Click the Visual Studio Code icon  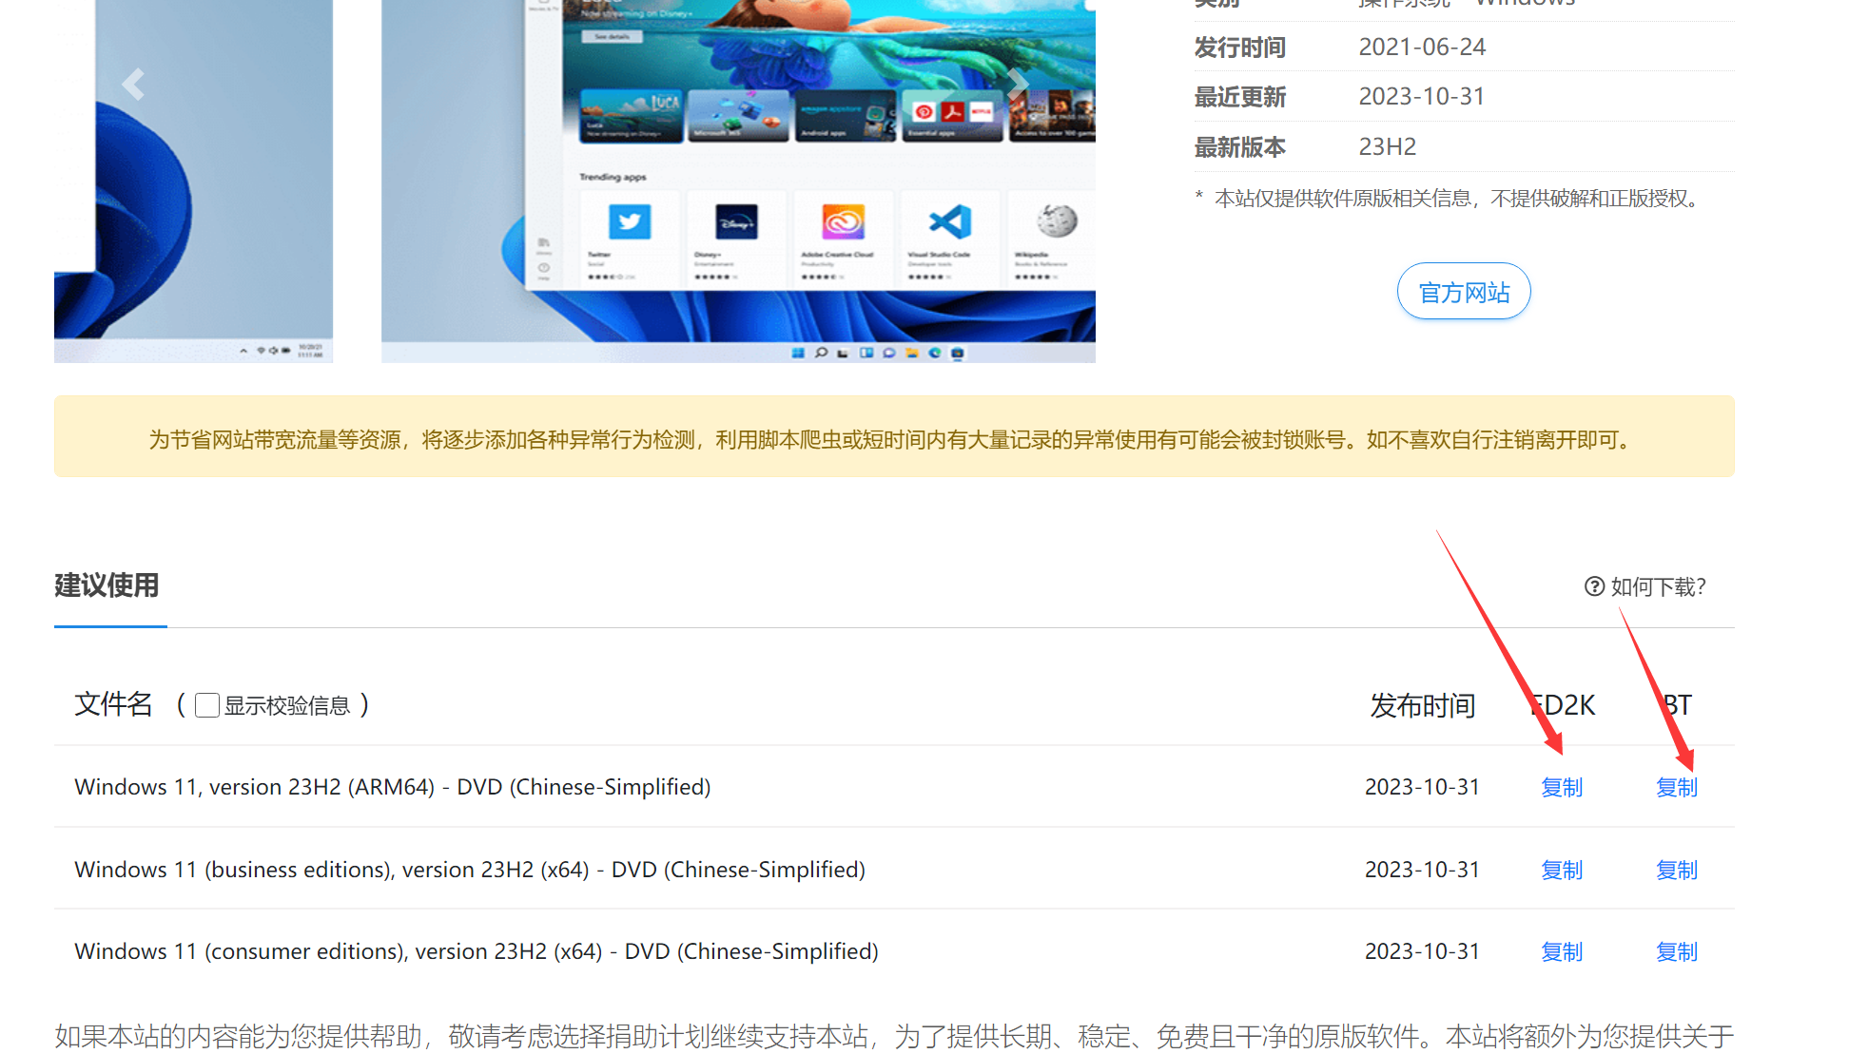coord(950,222)
